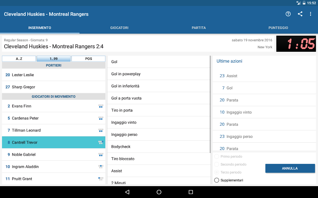The height and width of the screenshot is (198, 318).
Task: Tap the grid icon beside Ingram Aladdin
Action: point(101,167)
